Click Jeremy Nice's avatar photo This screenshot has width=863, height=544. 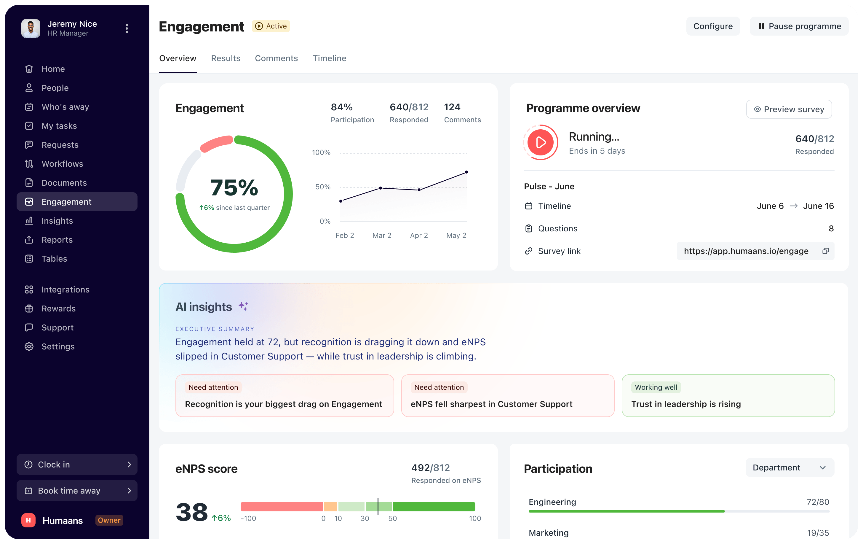tap(31, 28)
